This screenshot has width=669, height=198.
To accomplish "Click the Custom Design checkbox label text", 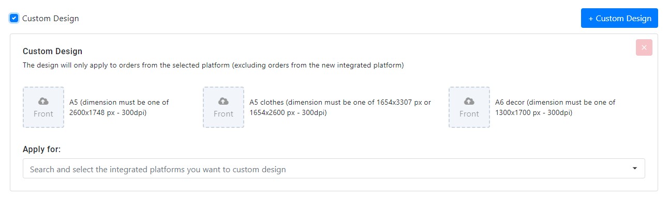I will click(51, 19).
